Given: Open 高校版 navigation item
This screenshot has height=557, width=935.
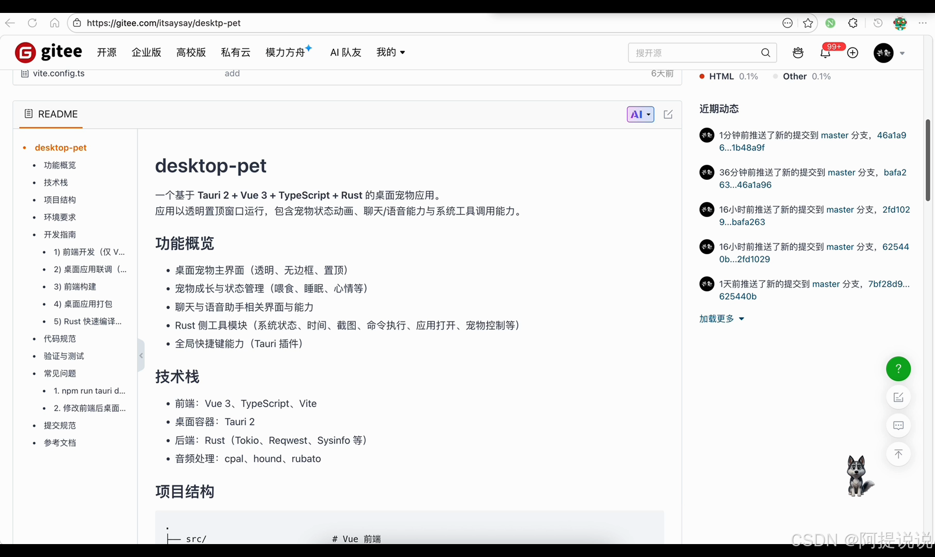Looking at the screenshot, I should [x=191, y=52].
